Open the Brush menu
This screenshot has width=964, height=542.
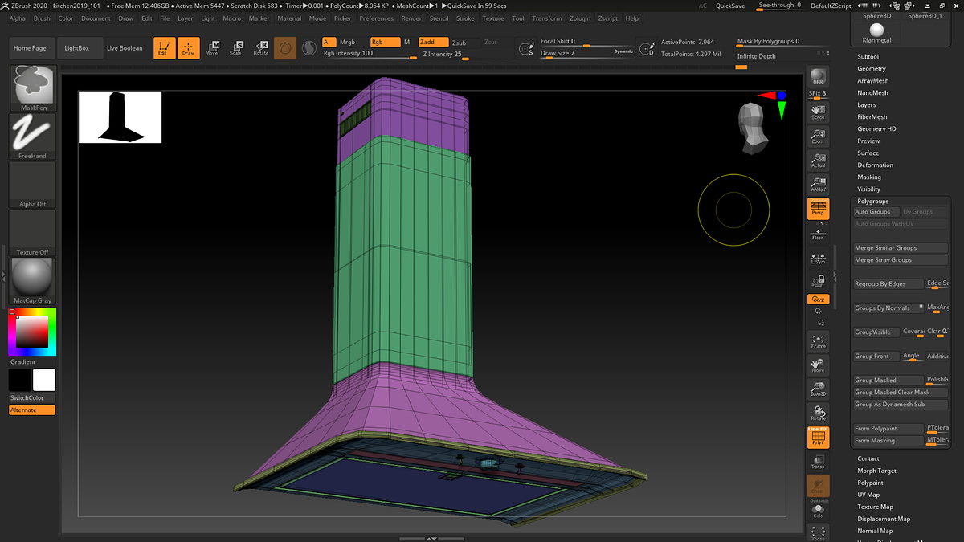41,18
